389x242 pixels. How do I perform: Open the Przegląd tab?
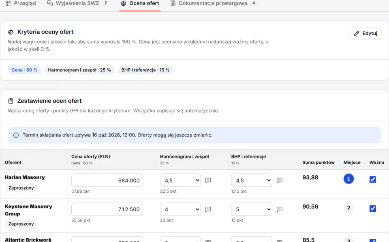21,4
